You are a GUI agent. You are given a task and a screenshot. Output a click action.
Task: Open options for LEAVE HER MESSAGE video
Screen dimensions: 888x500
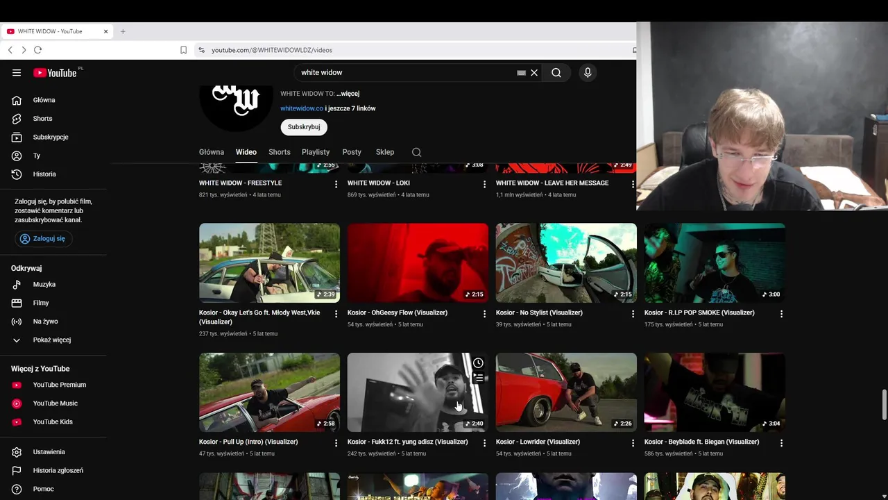(x=633, y=184)
